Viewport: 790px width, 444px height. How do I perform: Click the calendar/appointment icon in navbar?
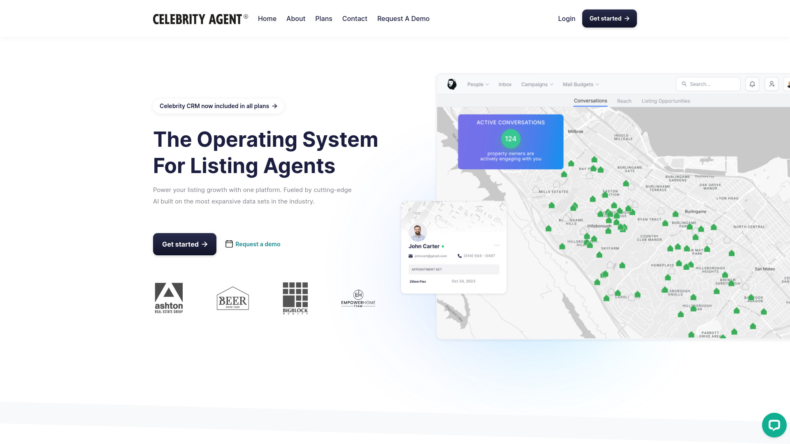(229, 244)
